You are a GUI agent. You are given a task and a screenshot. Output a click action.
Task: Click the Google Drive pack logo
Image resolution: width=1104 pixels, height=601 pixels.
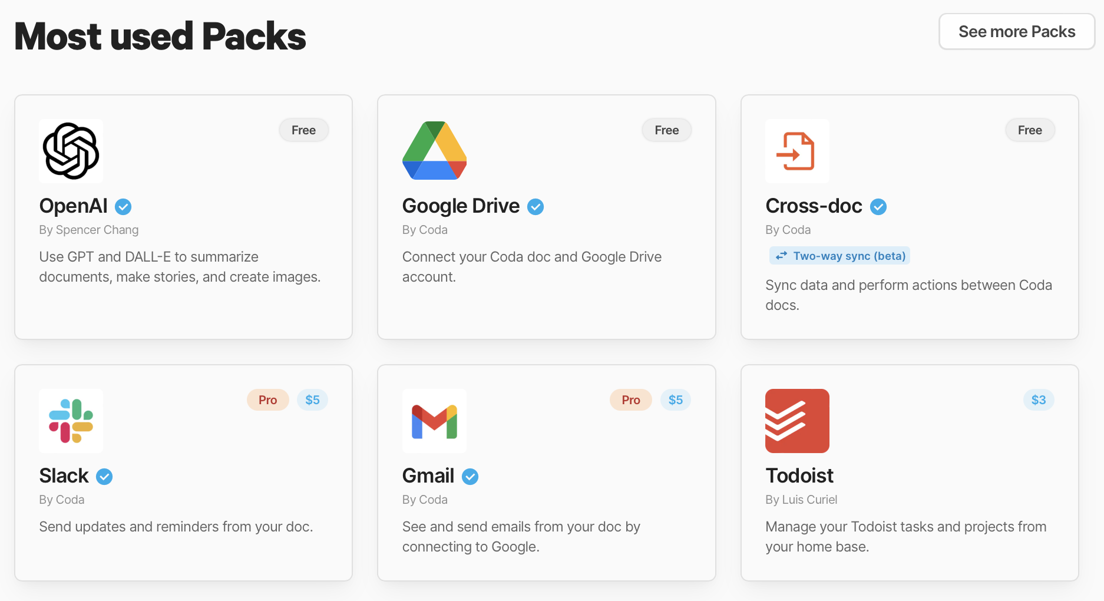click(x=434, y=151)
